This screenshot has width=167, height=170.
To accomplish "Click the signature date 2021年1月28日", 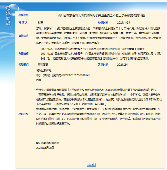I will [45, 148].
